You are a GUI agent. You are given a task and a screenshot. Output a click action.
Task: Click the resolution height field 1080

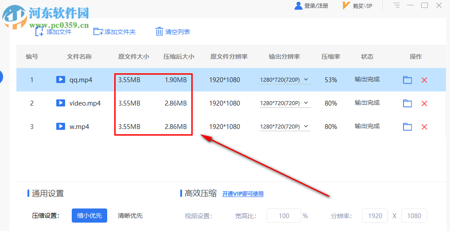[x=414, y=216]
